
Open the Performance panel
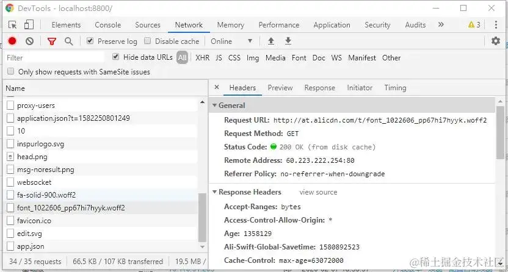(x=279, y=25)
